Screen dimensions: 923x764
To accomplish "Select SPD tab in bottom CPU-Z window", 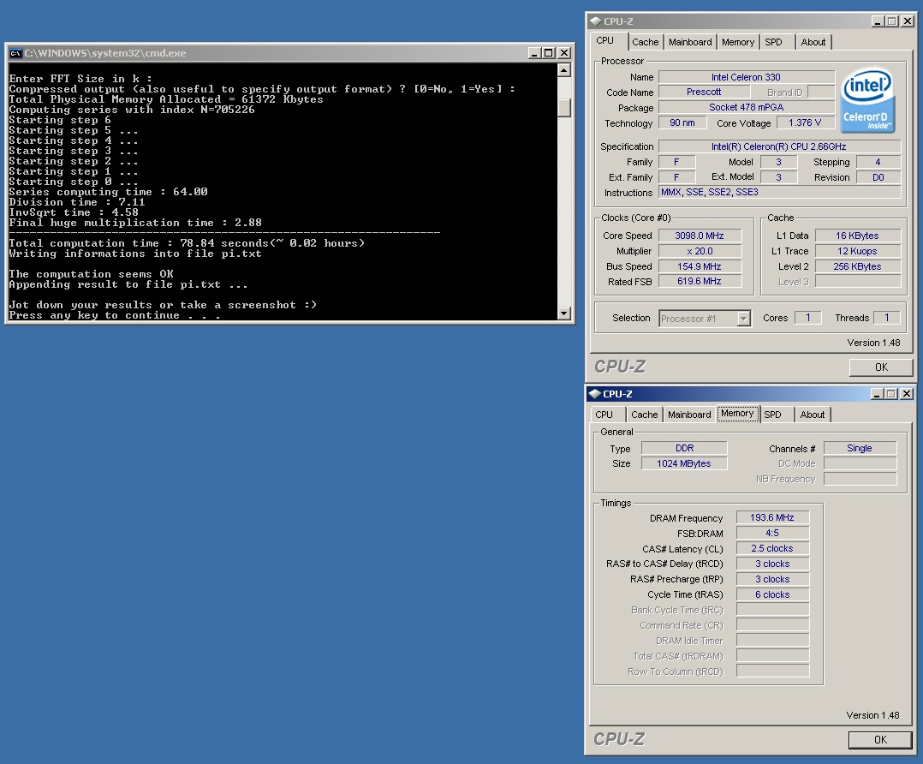I will pos(773,415).
